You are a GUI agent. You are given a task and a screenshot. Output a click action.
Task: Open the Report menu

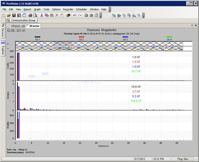[27, 9]
